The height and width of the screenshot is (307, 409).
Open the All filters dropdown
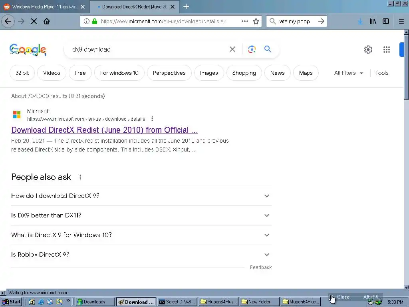[349, 73]
